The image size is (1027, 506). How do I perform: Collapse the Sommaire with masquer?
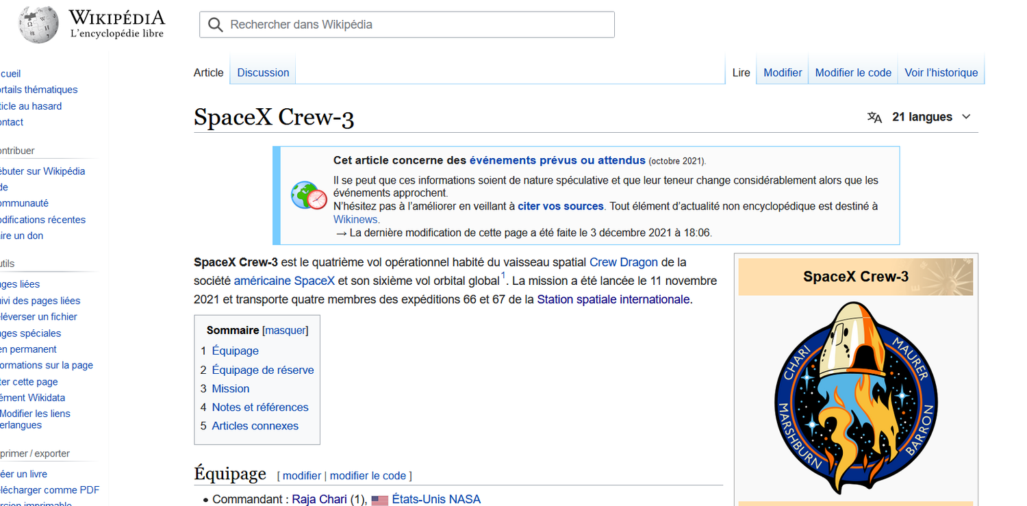click(x=285, y=330)
